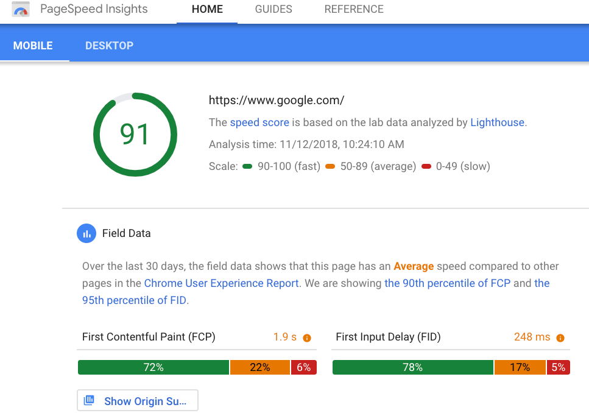Switch to the MOBILE tab

pos(34,45)
